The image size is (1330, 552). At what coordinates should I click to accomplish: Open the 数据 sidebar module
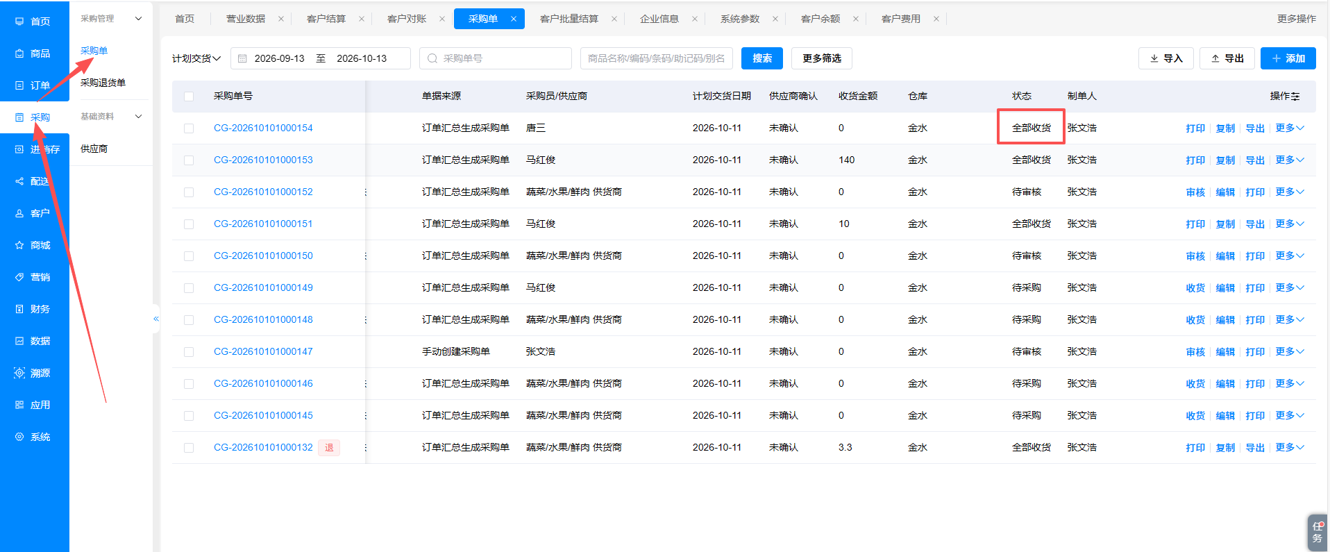pos(33,341)
